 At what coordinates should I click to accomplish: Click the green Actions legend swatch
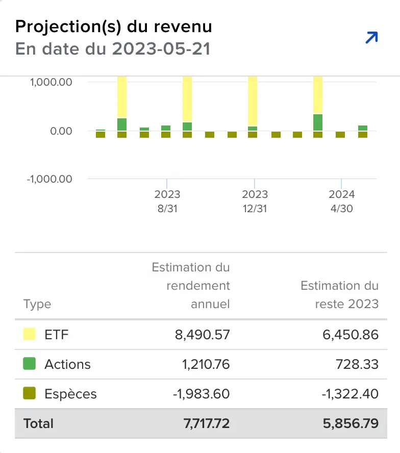tap(29, 363)
